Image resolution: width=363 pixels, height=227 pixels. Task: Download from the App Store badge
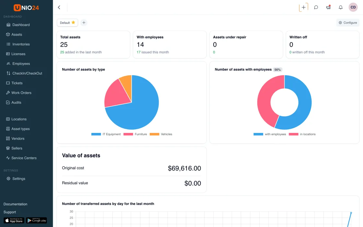point(14,220)
